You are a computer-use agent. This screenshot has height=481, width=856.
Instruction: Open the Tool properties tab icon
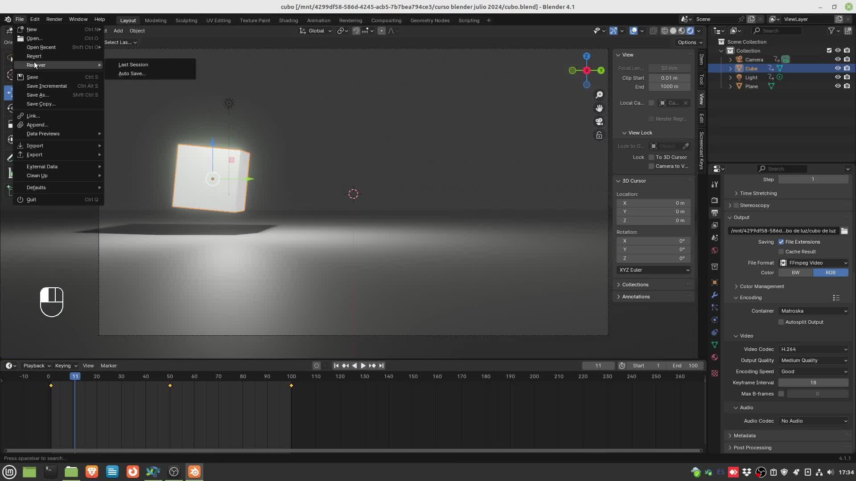[715, 184]
